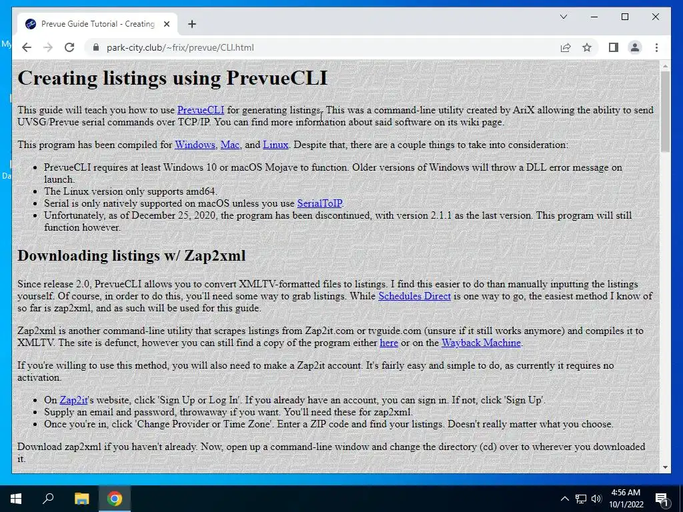Open the Chrome profile menu
Image resolution: width=683 pixels, height=512 pixels.
pyautogui.click(x=635, y=47)
